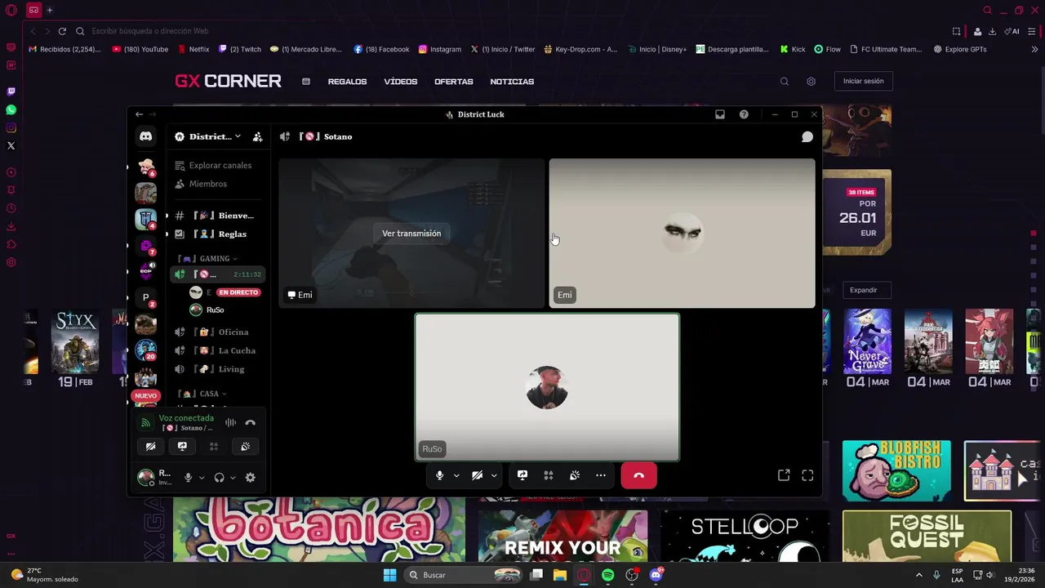Open the Netflix bookmark

click(193, 49)
